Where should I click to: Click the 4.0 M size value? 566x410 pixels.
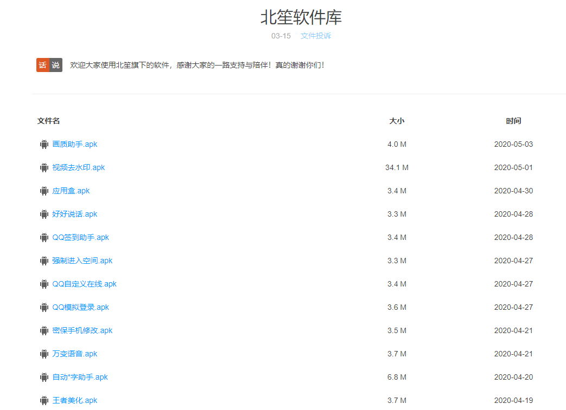[x=397, y=144]
